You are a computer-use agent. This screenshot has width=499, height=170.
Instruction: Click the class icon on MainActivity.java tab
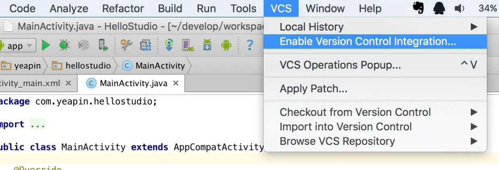92,83
